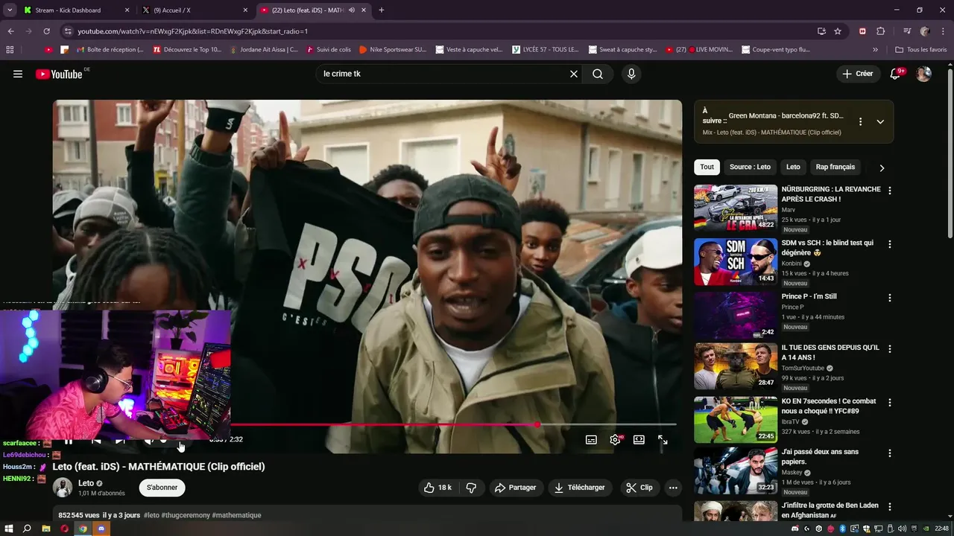Like the video with 18 k thumbs up
The width and height of the screenshot is (954, 536).
tap(437, 488)
